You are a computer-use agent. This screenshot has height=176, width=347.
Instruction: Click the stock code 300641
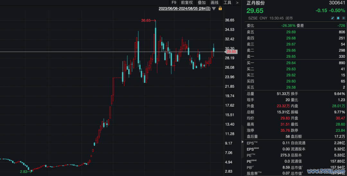pyautogui.click(x=337, y=3)
